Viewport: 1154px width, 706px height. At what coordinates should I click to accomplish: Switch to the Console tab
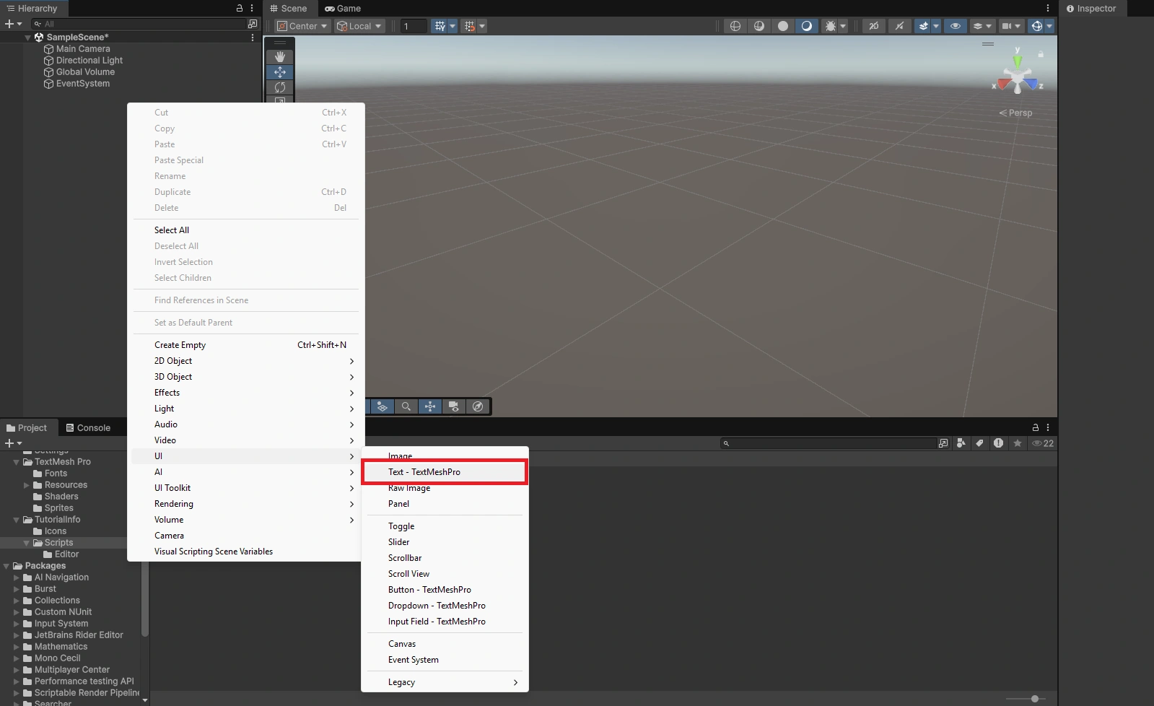88,427
